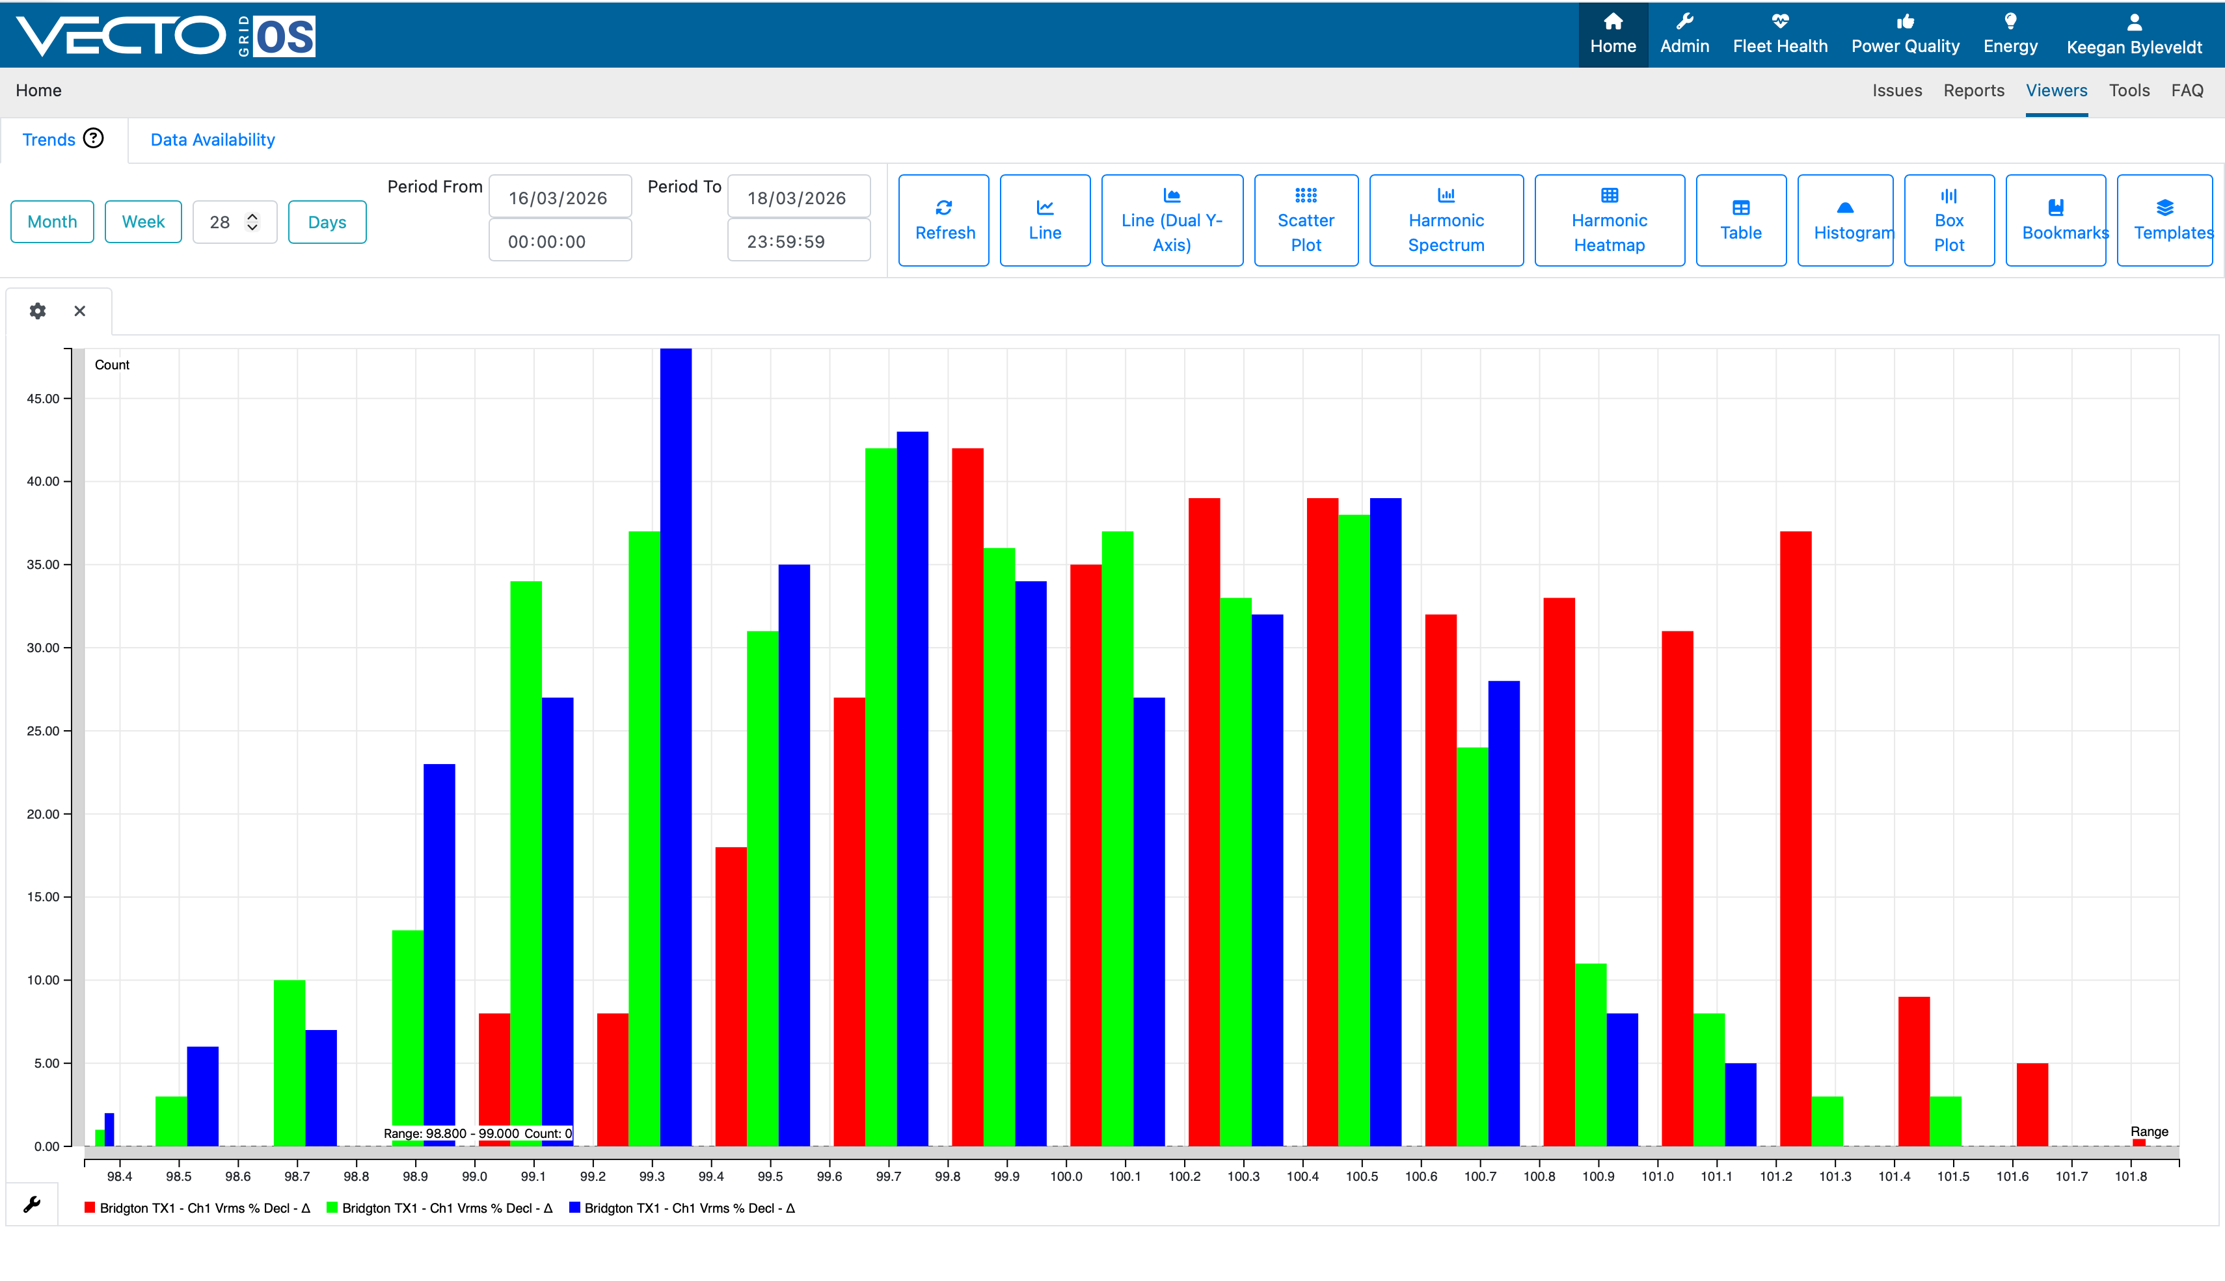This screenshot has height=1281, width=2225.
Task: Open the Trends help question mark icon
Action: click(93, 138)
